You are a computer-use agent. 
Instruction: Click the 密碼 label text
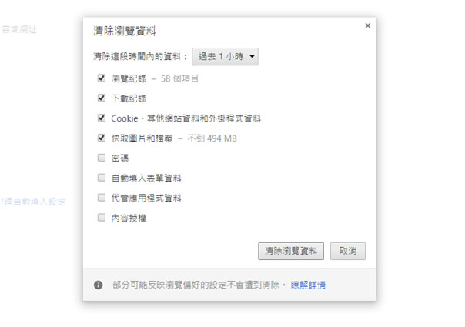pyautogui.click(x=120, y=158)
